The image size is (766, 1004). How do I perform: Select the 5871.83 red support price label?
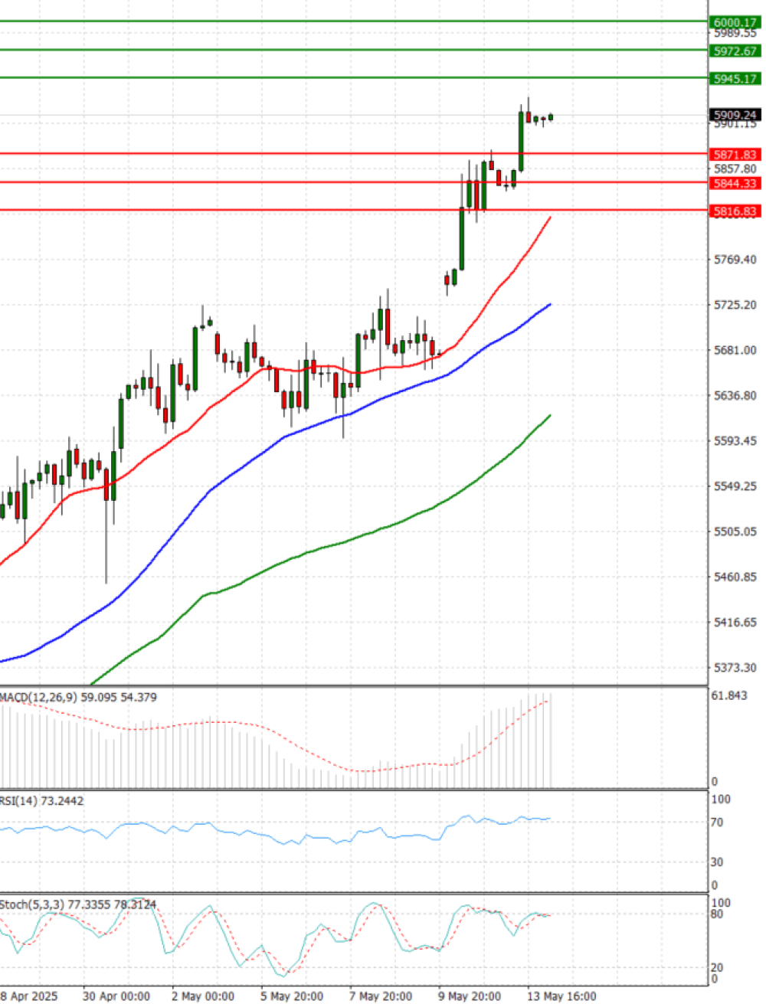(735, 155)
